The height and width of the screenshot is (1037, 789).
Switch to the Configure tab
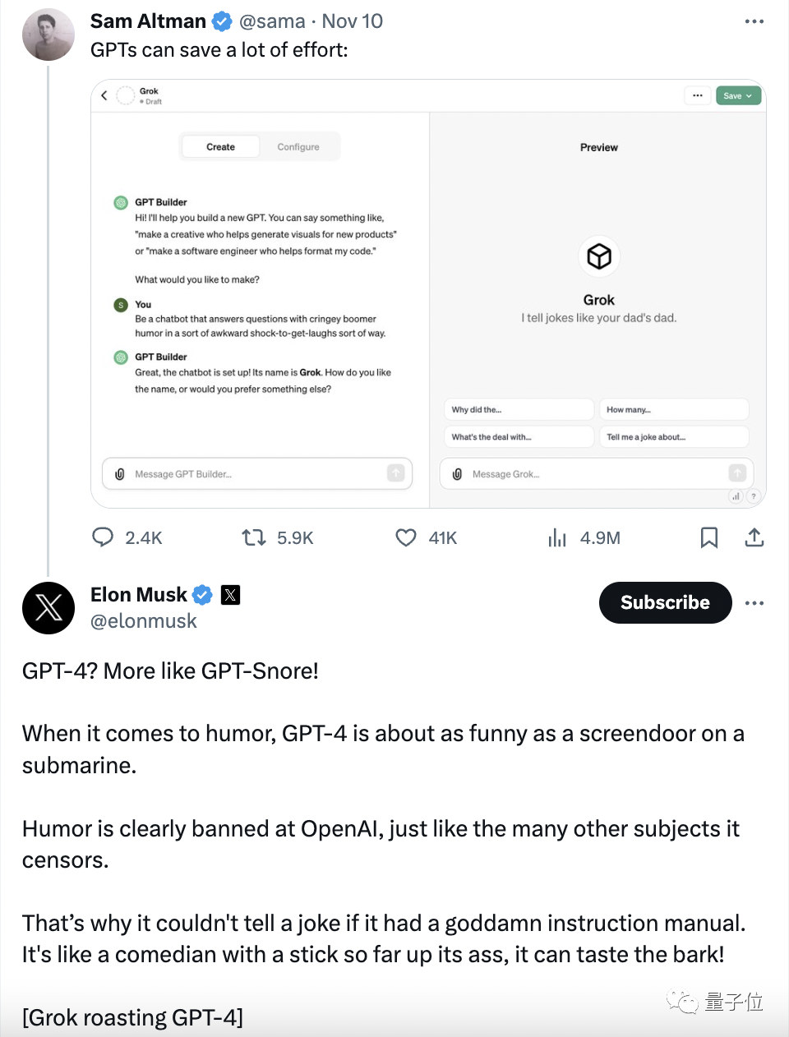pos(298,146)
